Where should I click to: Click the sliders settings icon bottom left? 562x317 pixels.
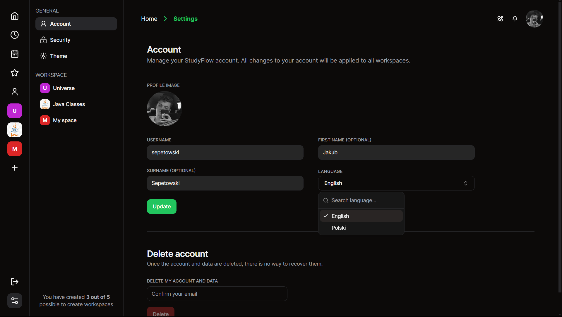coord(15,301)
